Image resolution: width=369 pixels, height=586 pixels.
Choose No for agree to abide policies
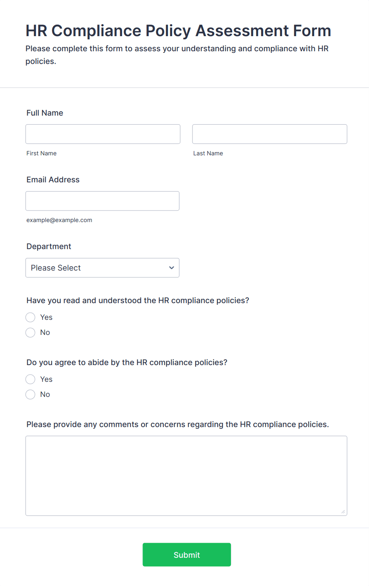tap(31, 394)
